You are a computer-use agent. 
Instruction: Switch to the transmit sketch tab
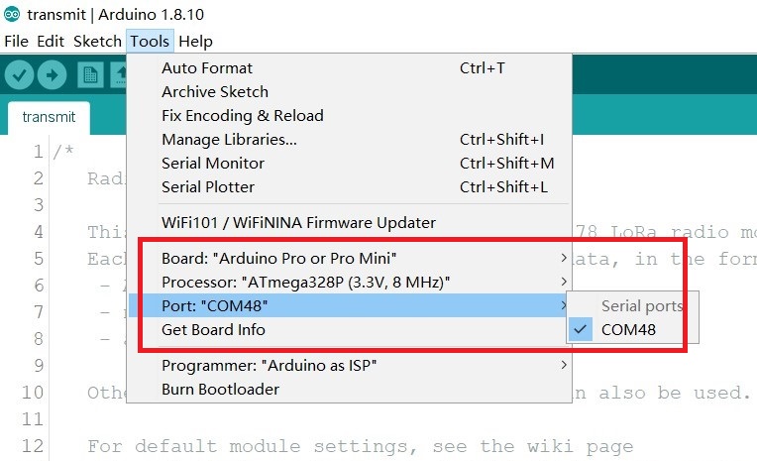point(49,117)
